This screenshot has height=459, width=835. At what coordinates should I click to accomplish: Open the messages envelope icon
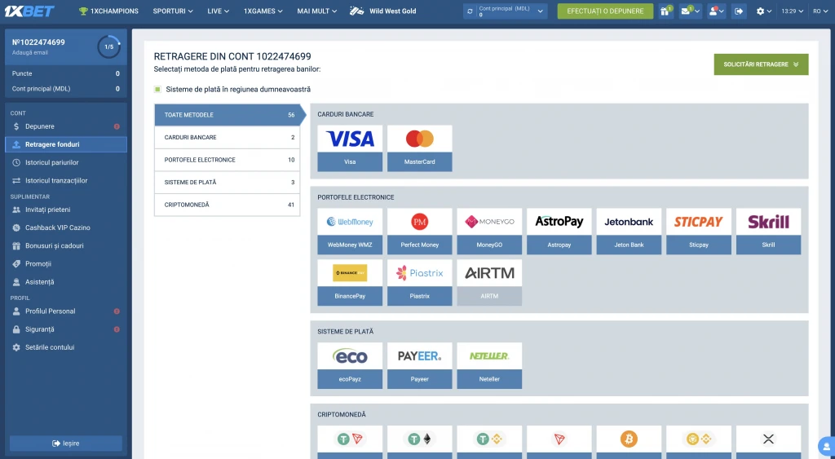690,11
